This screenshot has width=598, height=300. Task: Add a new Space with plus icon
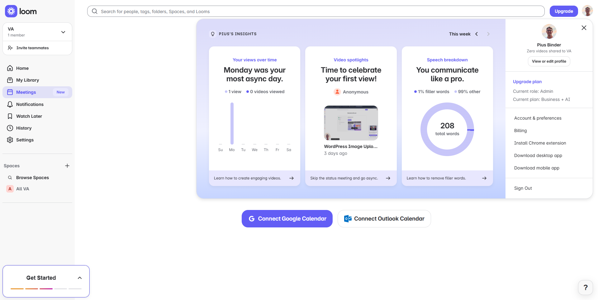point(67,166)
